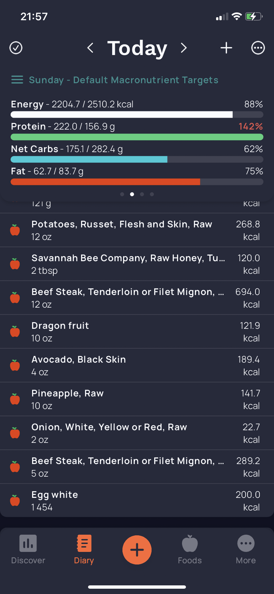Tap the orange add button in bottom bar

pos(137,550)
